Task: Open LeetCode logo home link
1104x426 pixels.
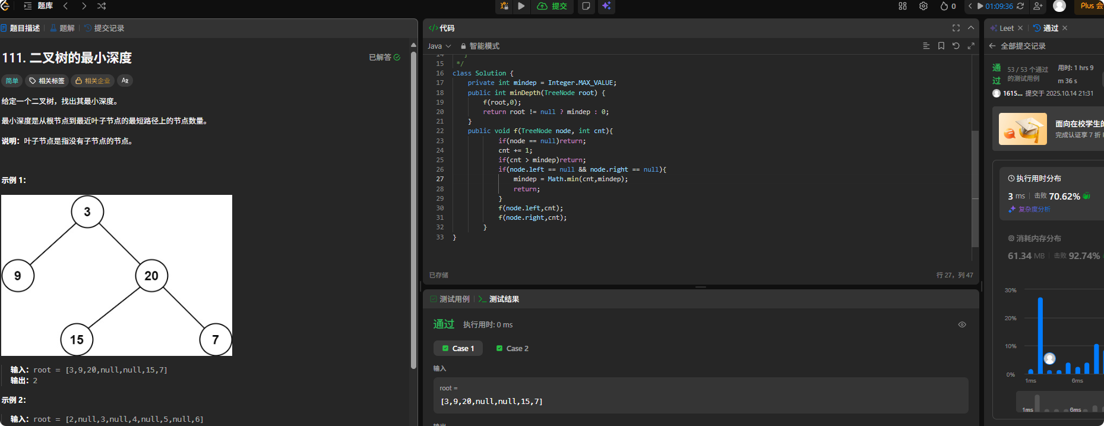Action: (5, 6)
